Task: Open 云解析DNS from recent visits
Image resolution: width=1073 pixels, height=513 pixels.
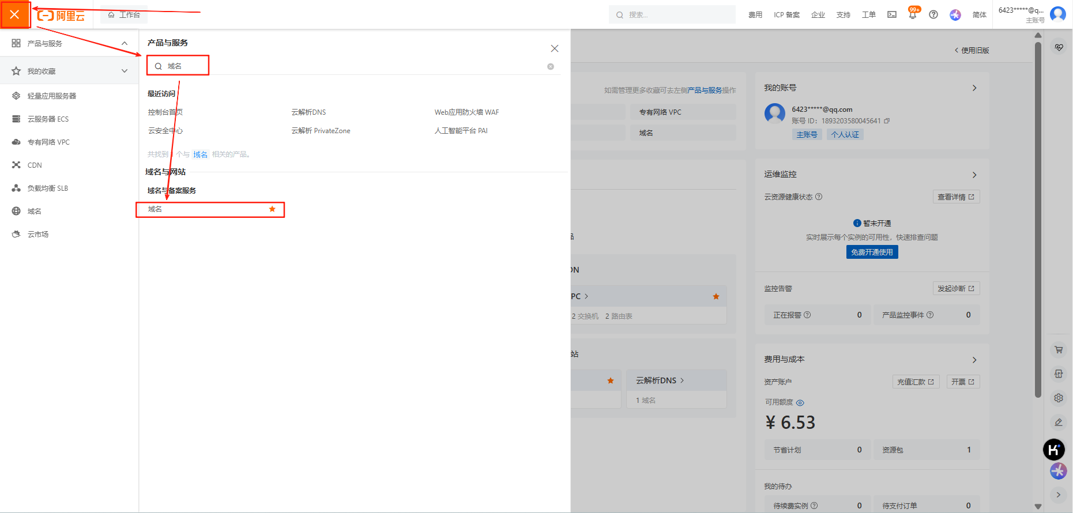Action: coord(308,112)
